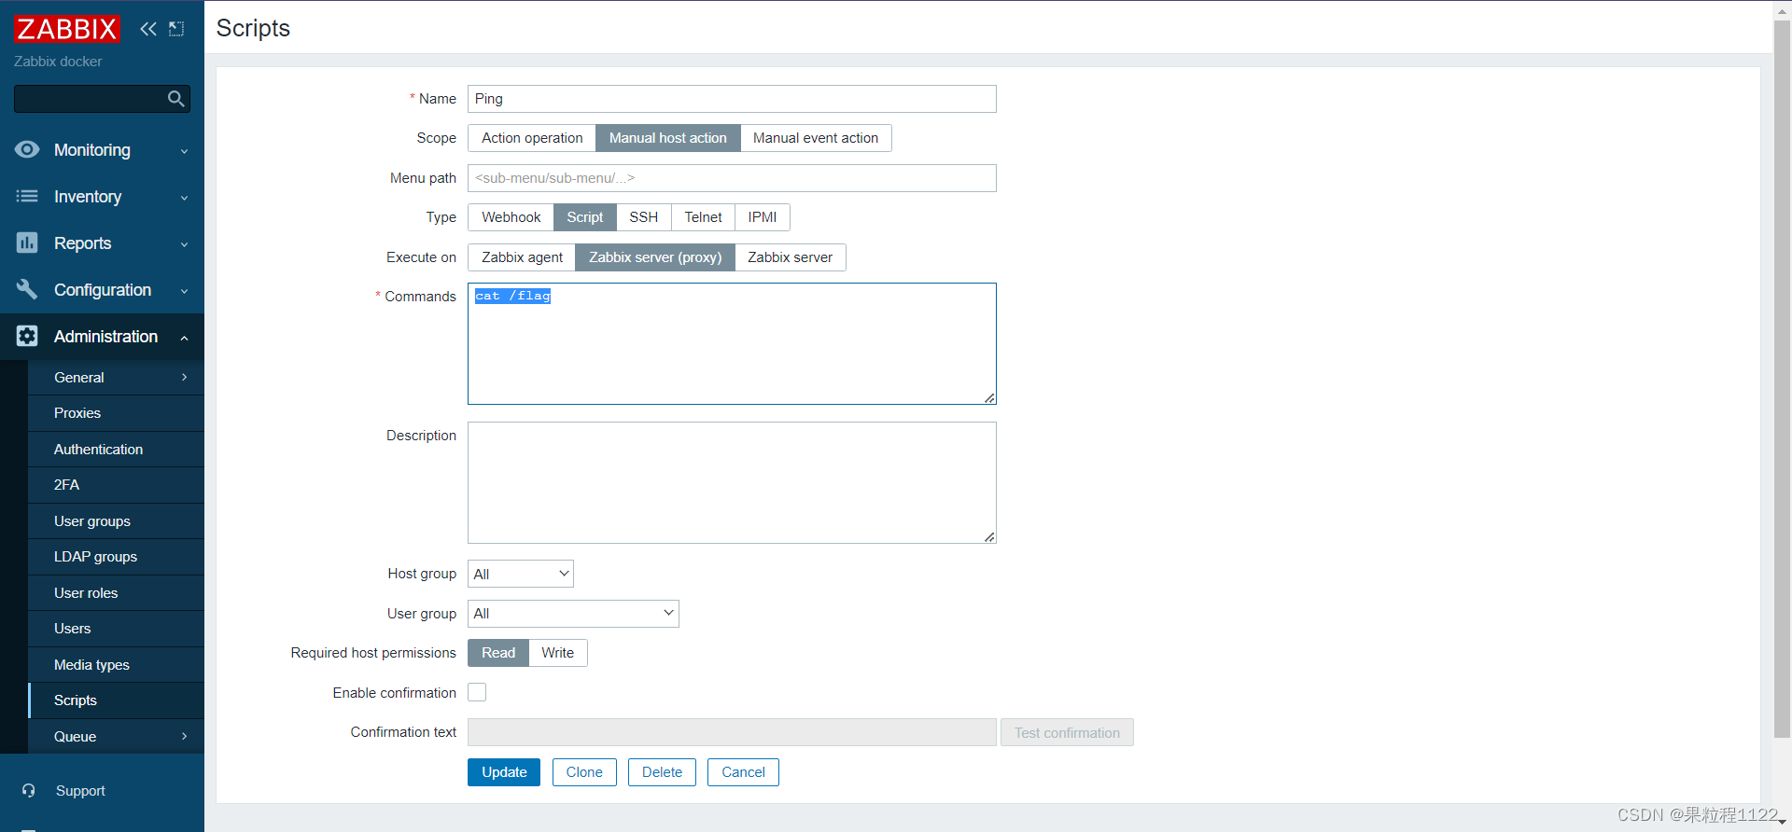
Task: Open the 2FA menu item
Action: tap(116, 485)
